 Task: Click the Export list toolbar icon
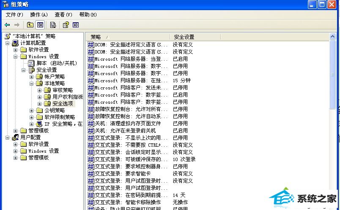coord(53,25)
